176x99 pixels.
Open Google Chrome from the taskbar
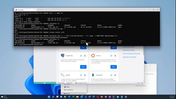point(106,97)
